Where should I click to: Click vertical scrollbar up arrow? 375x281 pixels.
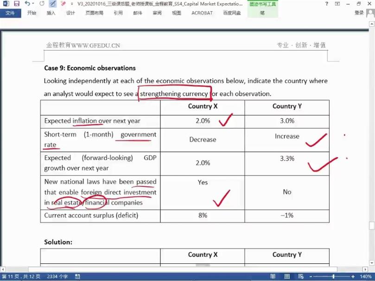click(372, 24)
